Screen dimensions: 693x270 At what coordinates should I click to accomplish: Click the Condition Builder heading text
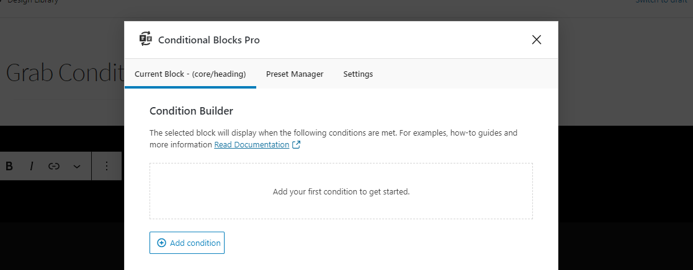click(191, 111)
